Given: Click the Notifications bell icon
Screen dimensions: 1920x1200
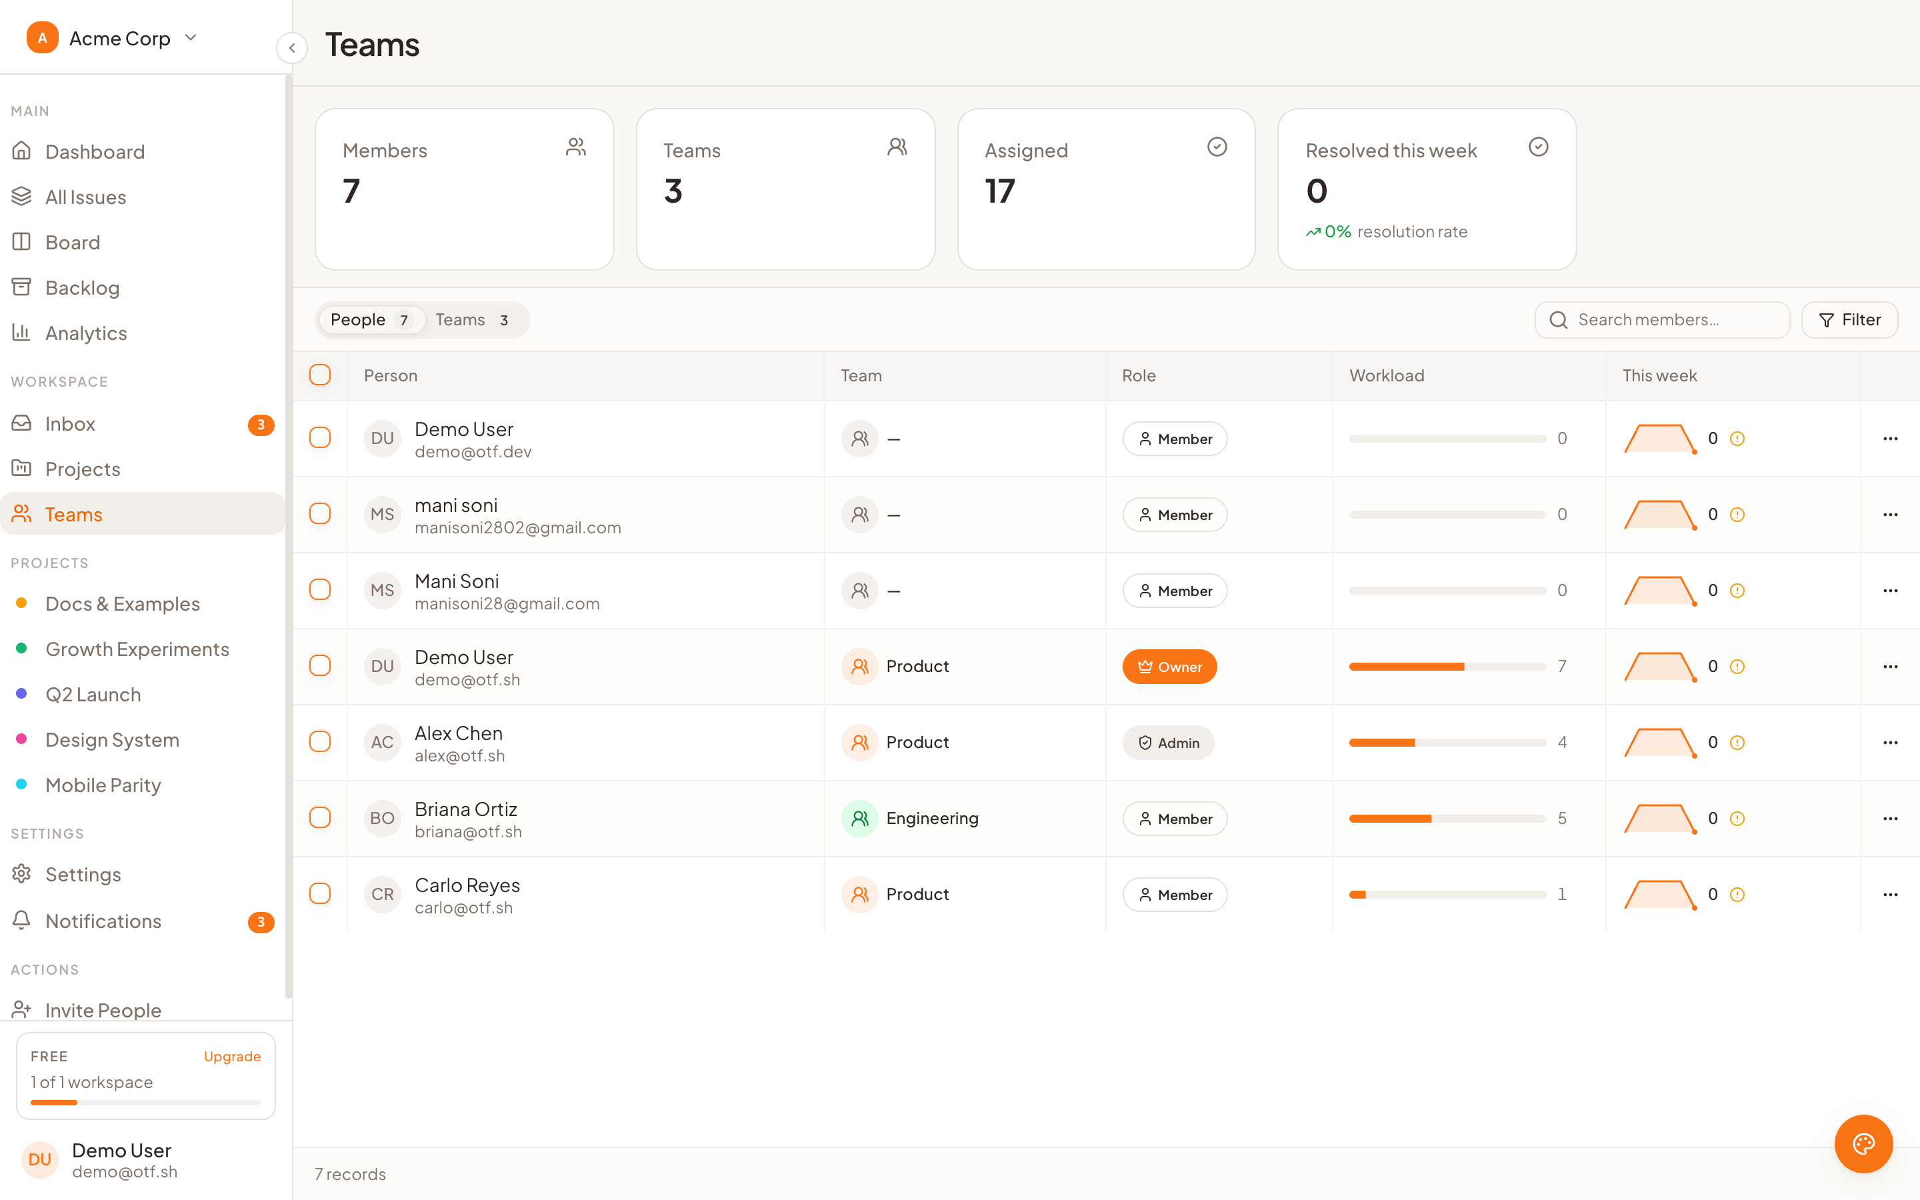Looking at the screenshot, I should tap(21, 921).
